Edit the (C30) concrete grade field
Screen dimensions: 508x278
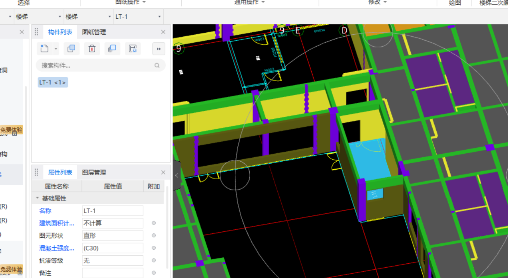[x=112, y=248]
